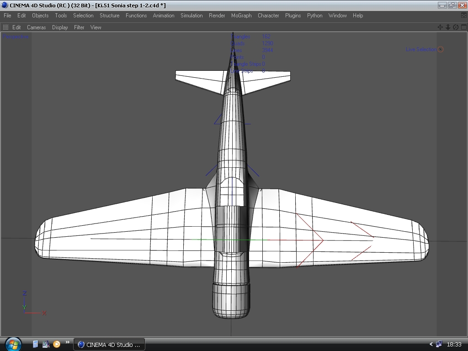Screen dimensions: 468x351
Task: Expand hidden quick launch items chevron
Action: tap(68, 342)
